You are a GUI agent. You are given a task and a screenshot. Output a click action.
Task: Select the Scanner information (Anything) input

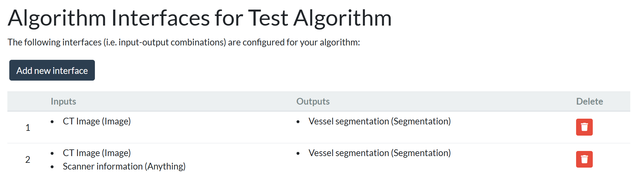[x=124, y=166]
